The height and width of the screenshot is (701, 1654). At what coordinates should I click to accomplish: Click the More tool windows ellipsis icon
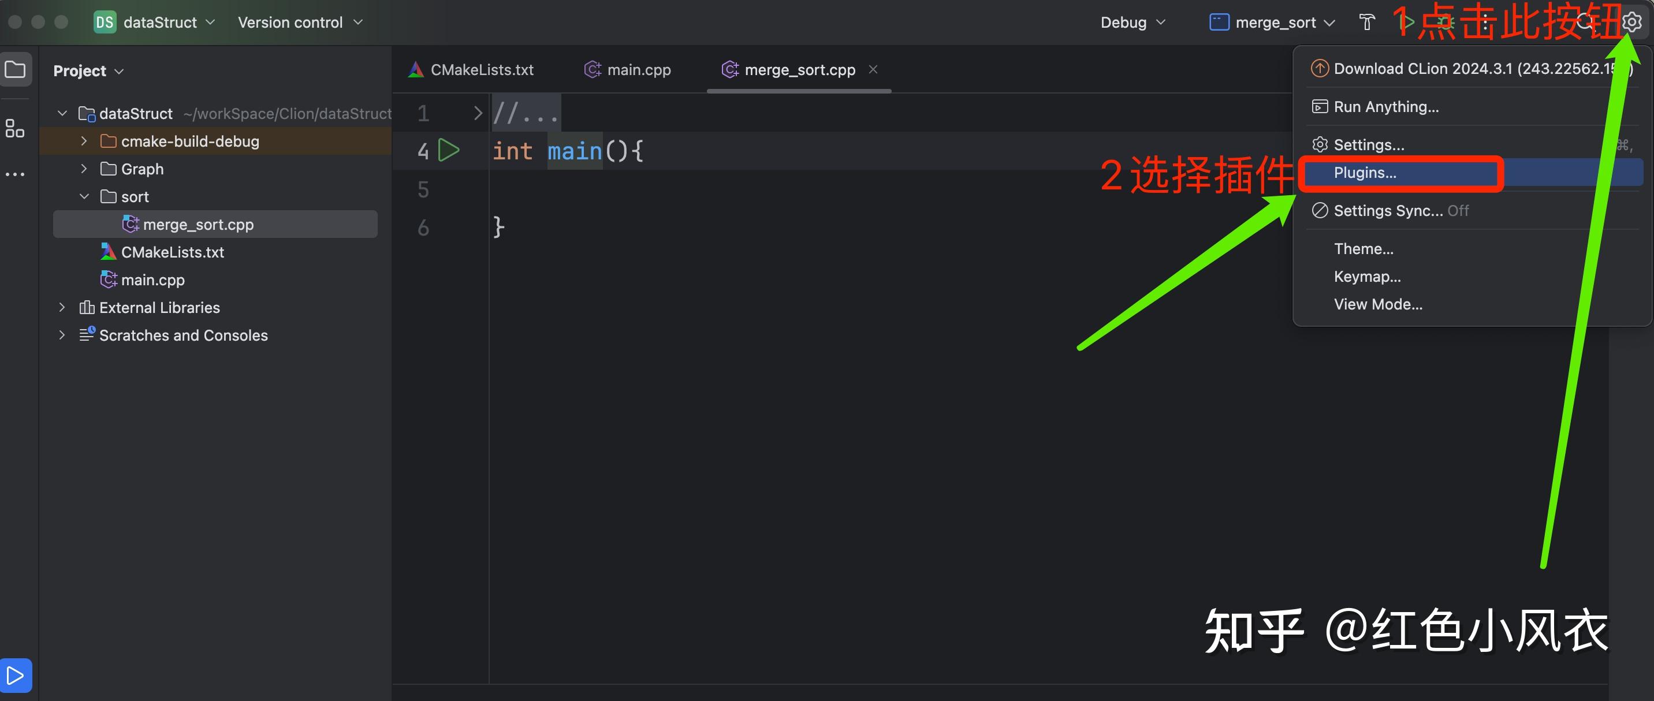coord(16,174)
